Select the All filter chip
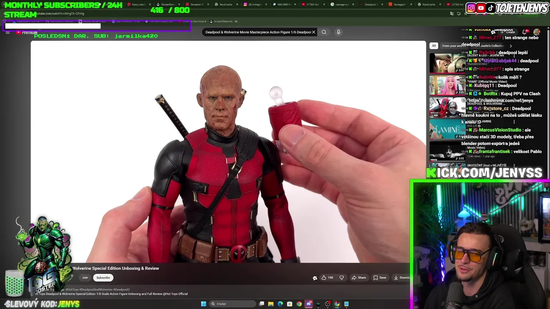Viewport: 550px width, 309px height. pos(434,46)
